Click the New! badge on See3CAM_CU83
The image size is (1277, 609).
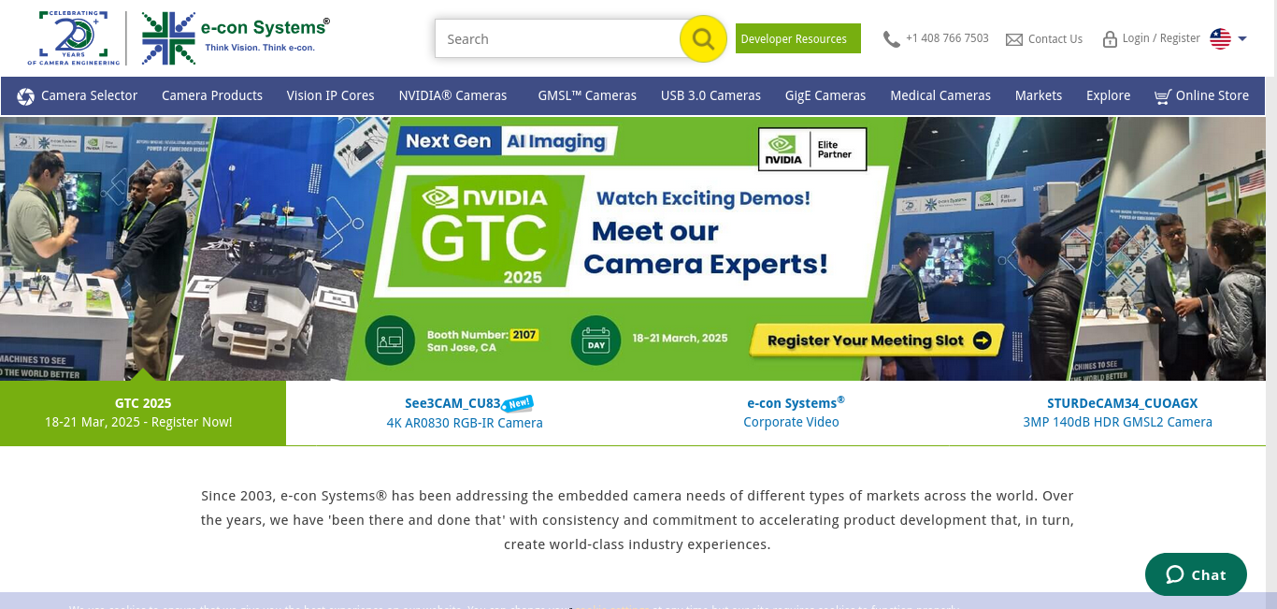coord(518,403)
